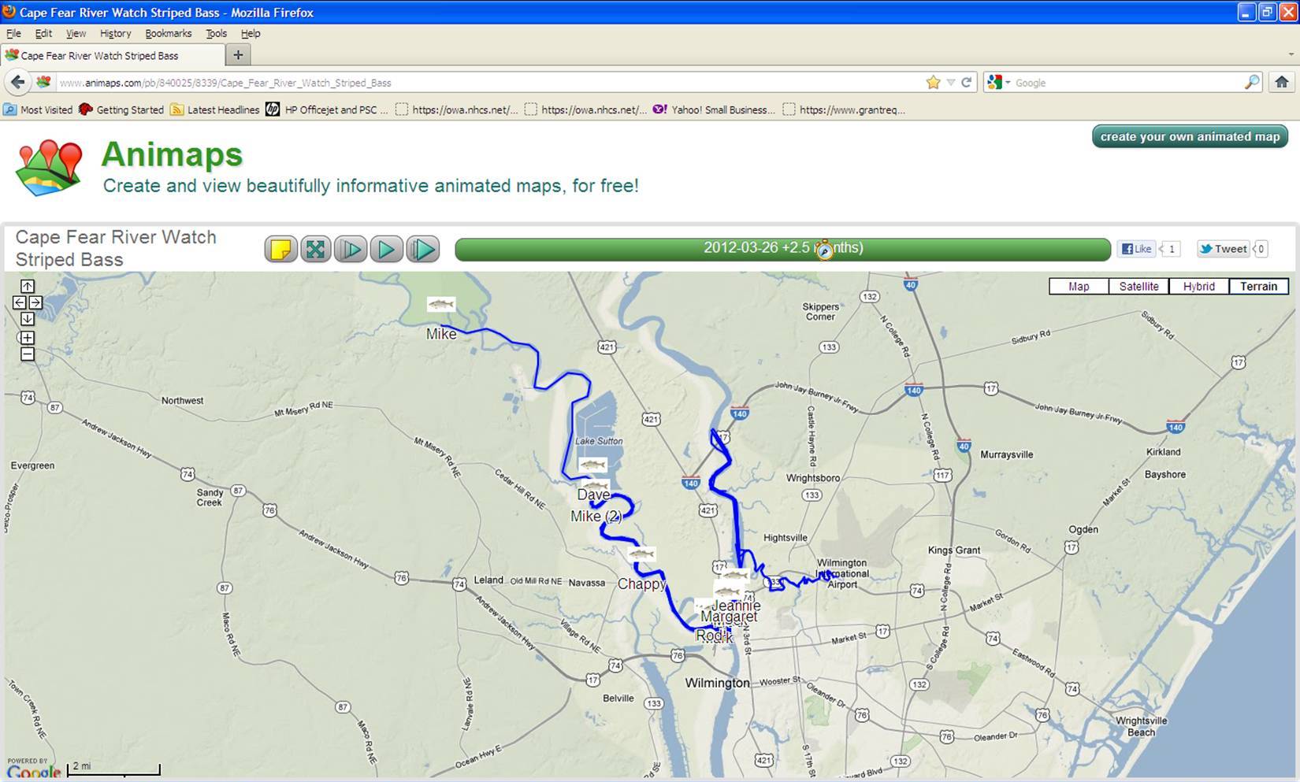Open the URL history dropdown arrow
The image size is (1300, 782).
pyautogui.click(x=951, y=83)
